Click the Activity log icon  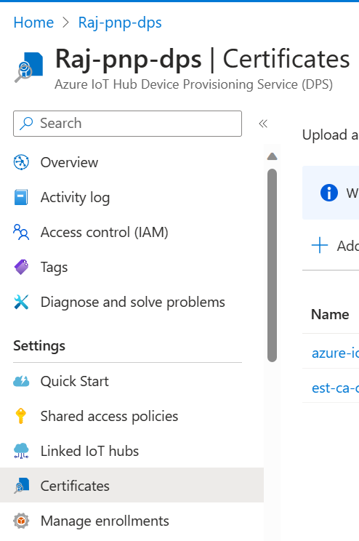click(21, 197)
